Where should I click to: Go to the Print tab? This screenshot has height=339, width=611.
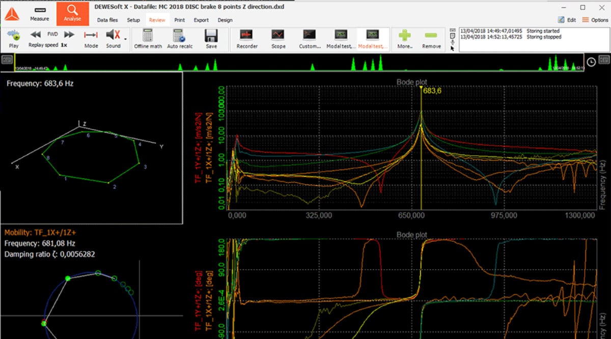(x=180, y=20)
